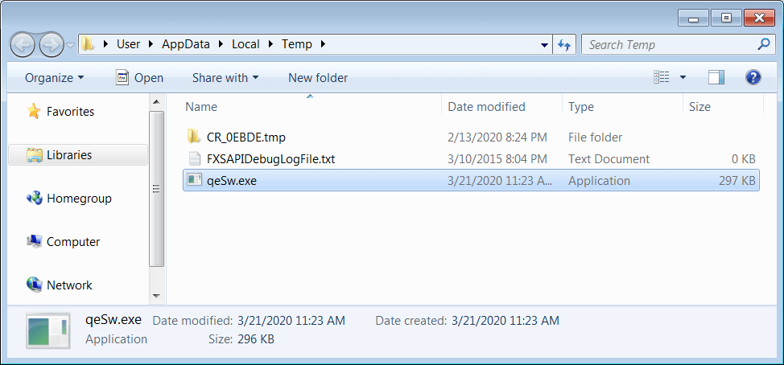Expand the address bar history dropdown
784x365 pixels.
544,45
